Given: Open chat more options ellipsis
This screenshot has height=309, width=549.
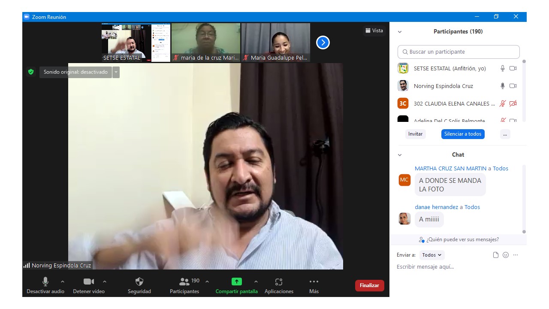Looking at the screenshot, I should tap(516, 255).
